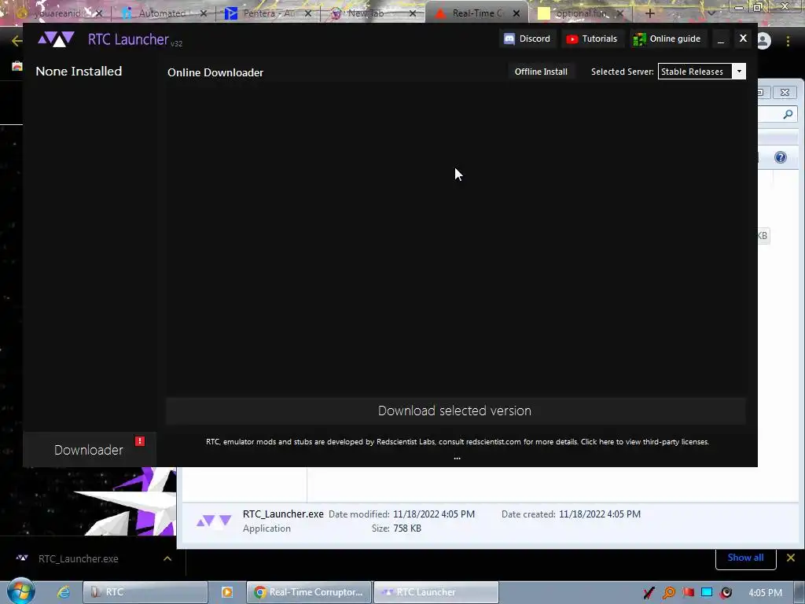Image resolution: width=805 pixels, height=604 pixels.
Task: Minimize the RTC Launcher window
Action: (721, 39)
